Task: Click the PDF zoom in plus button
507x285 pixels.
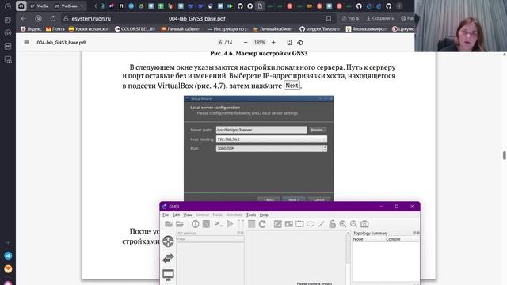Action: click(273, 42)
